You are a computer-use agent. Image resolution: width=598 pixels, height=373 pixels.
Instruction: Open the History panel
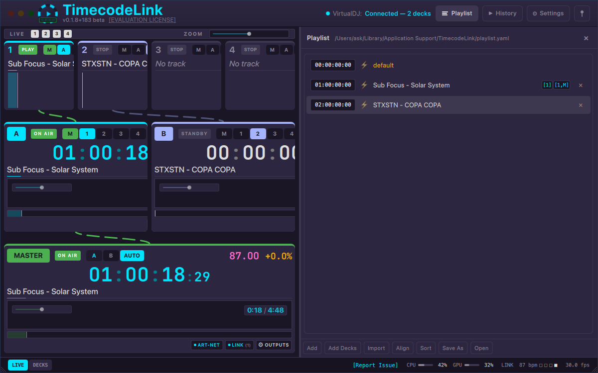(x=502, y=13)
